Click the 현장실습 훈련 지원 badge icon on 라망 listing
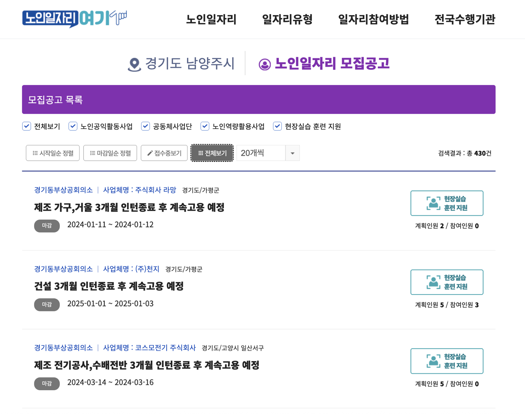The image size is (525, 414). 433,203
